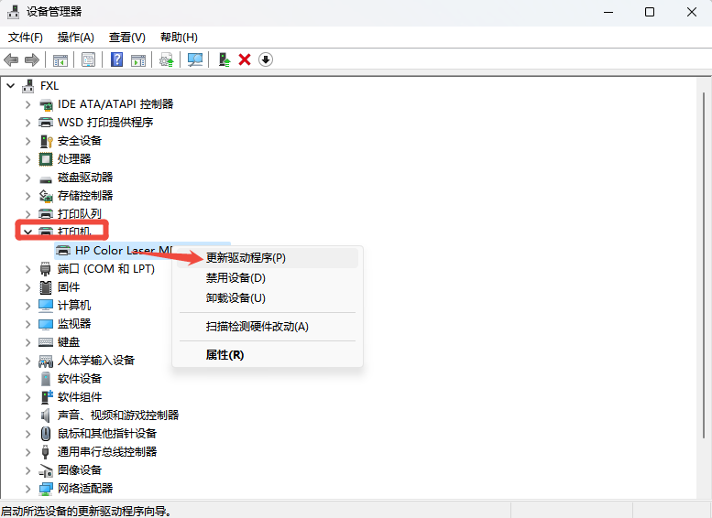Click the enable device green arrow icon
712x518 pixels.
pos(225,59)
